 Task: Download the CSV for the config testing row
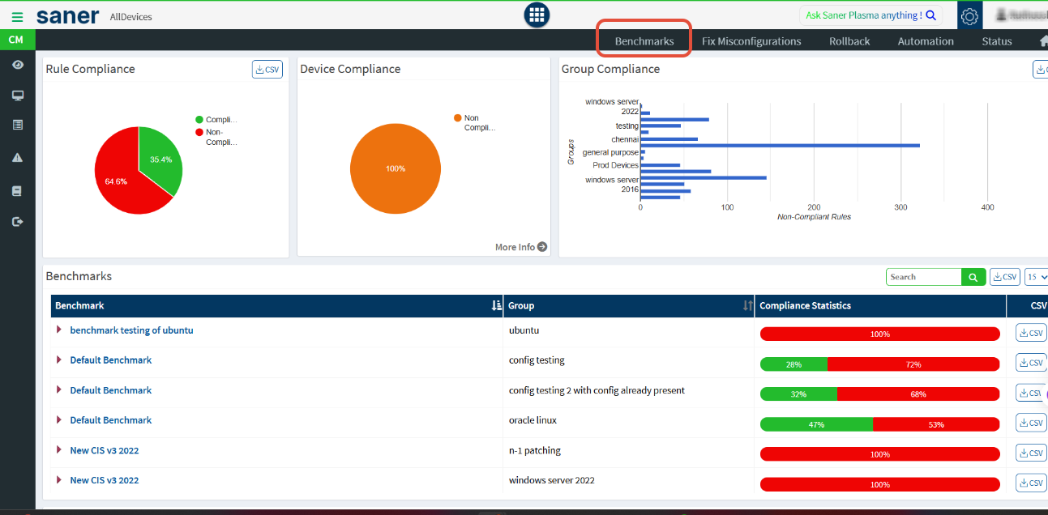1031,363
